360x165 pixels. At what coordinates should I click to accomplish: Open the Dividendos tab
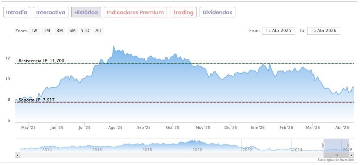pos(217,13)
